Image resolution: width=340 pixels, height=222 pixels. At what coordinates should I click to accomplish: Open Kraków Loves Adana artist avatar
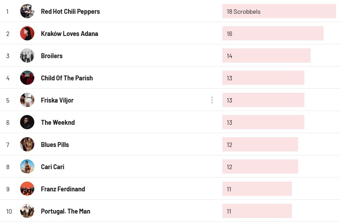coord(27,33)
